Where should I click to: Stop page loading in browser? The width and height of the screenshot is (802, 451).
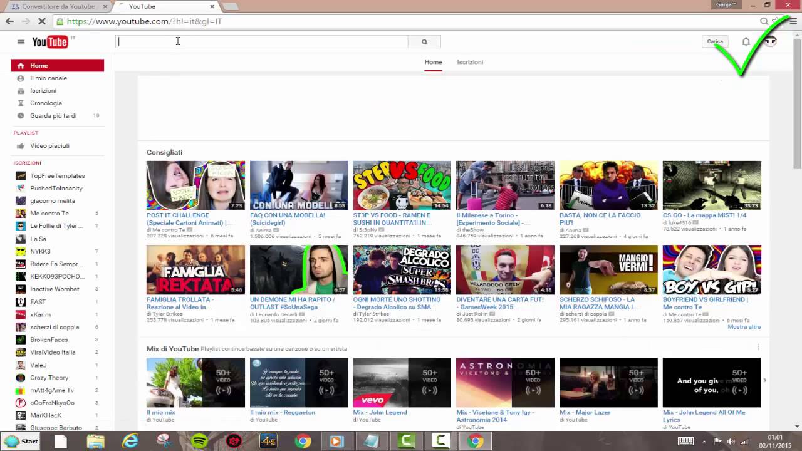pos(41,21)
